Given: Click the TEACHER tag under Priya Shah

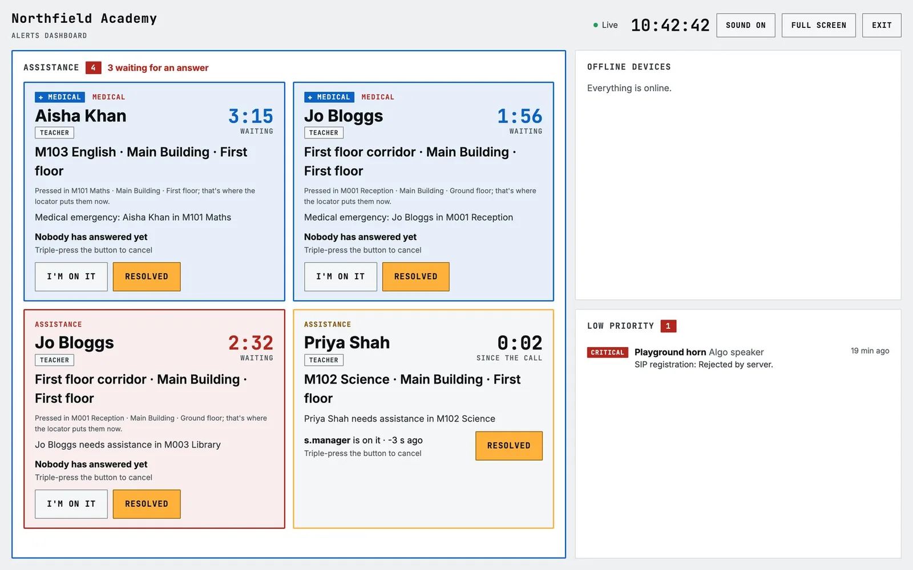Looking at the screenshot, I should pyautogui.click(x=324, y=360).
